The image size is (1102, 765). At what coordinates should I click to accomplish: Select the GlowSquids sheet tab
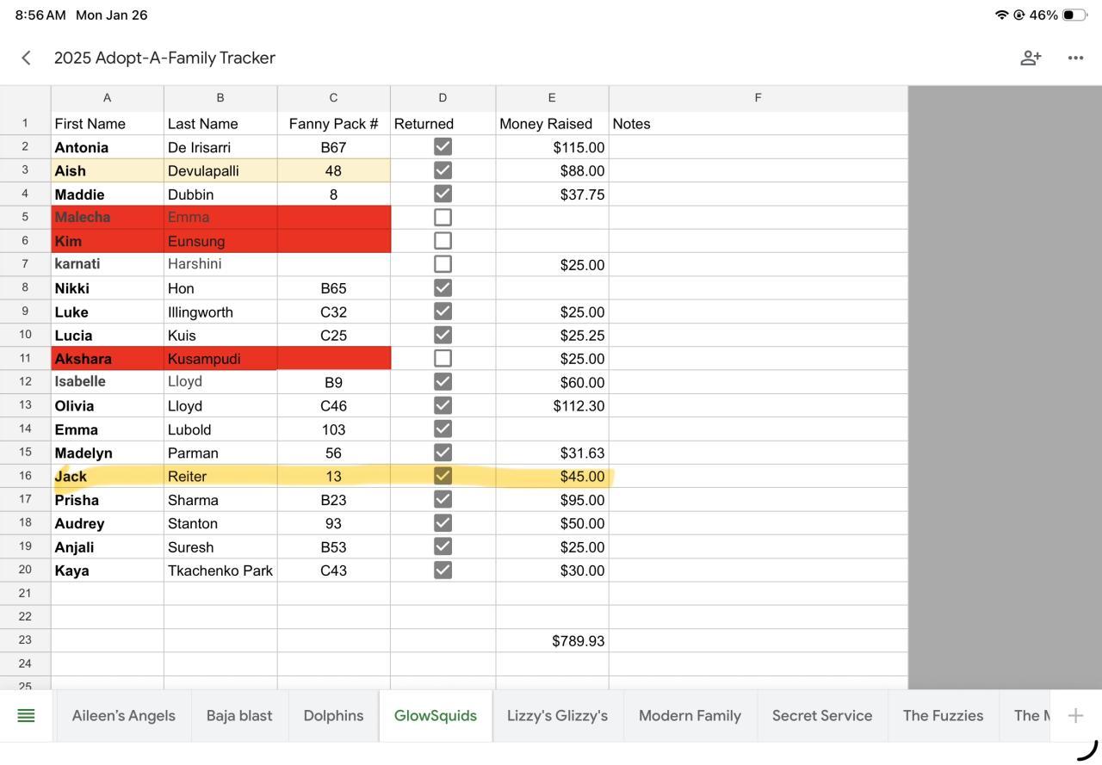coord(436,715)
